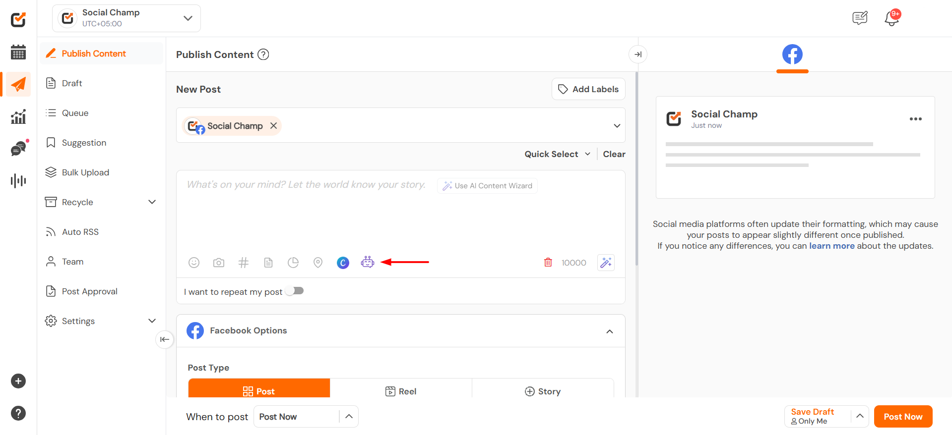This screenshot has height=435, width=952.
Task: Select the Reel post type
Action: (401, 389)
